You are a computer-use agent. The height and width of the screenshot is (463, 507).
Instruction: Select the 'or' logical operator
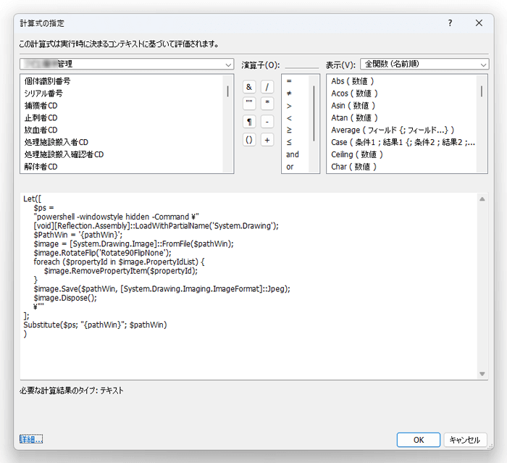click(x=290, y=167)
